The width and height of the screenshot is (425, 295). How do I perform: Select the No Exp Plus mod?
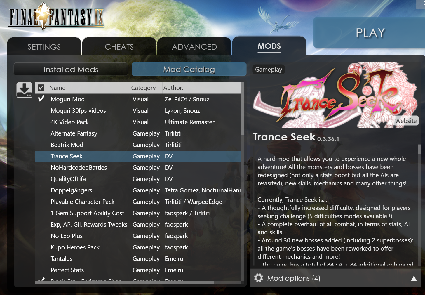click(x=138, y=236)
